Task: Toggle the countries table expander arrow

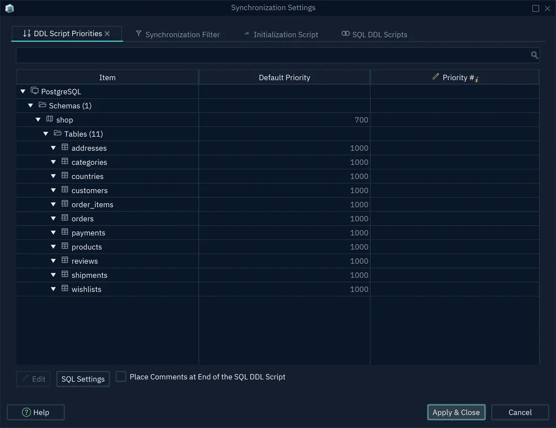Action: (53, 176)
